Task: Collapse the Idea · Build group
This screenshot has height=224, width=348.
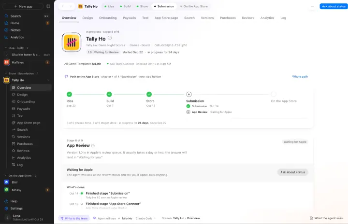Action: tap(6, 48)
